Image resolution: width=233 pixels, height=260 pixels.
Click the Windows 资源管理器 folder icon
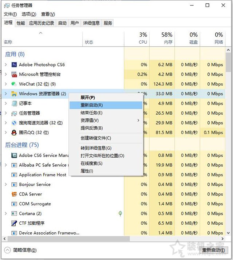14,94
